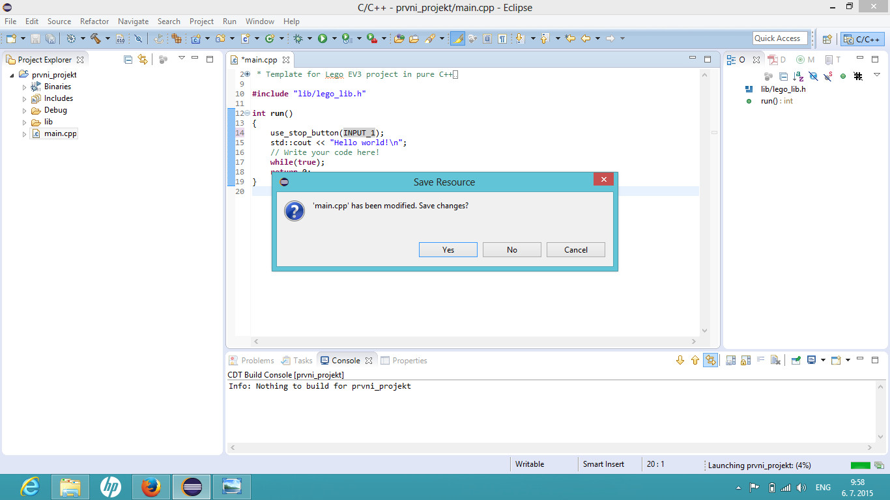The width and height of the screenshot is (890, 500).
Task: Click Sort alphabetically icon in Outline
Action: click(x=798, y=76)
